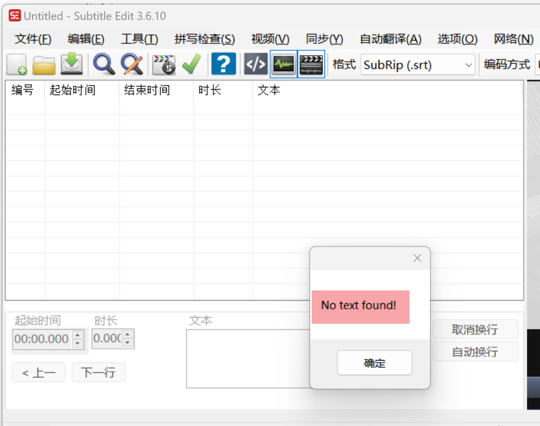The image size is (540, 426).
Task: Click the 自动换行 button
Action: point(475,351)
